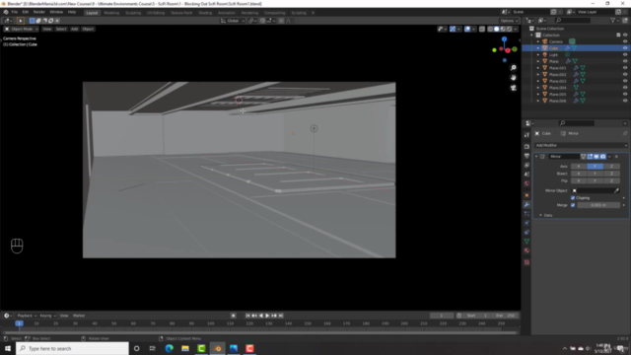Open Task View on taskbar

click(152, 348)
